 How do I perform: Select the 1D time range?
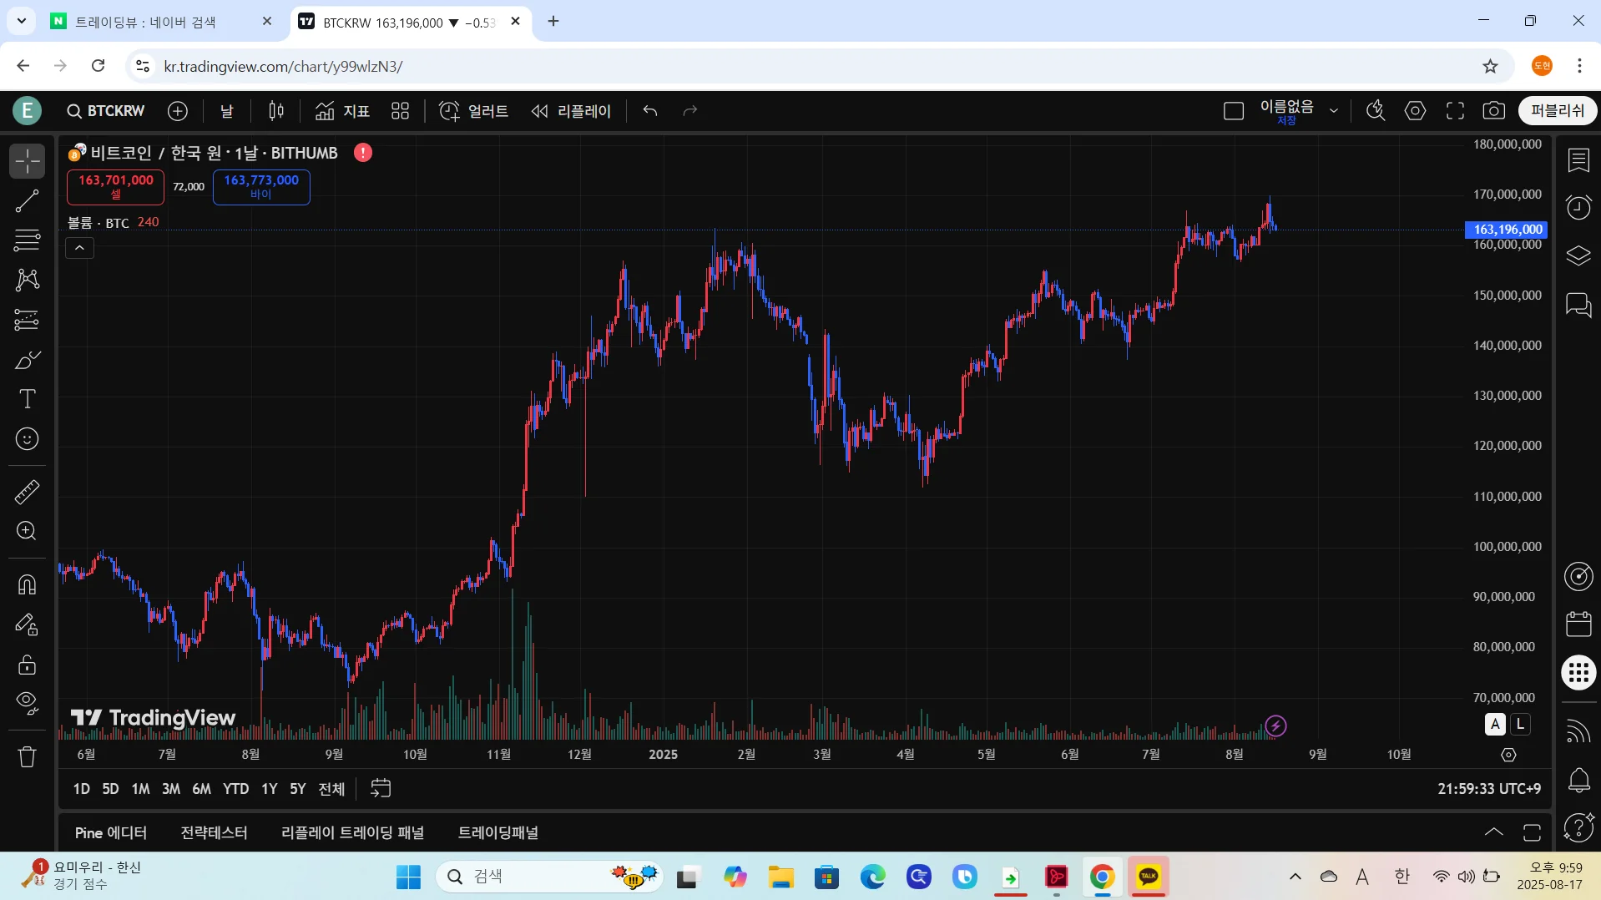(81, 789)
